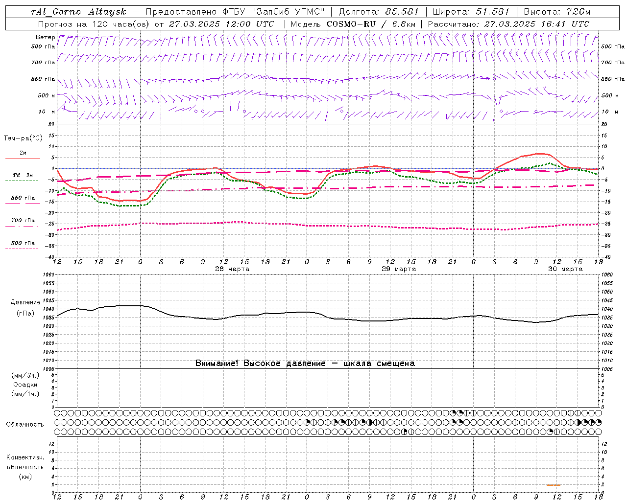Screen dimensions: 627x501
Task: Click the 30 марта date marker
Action: [565, 269]
